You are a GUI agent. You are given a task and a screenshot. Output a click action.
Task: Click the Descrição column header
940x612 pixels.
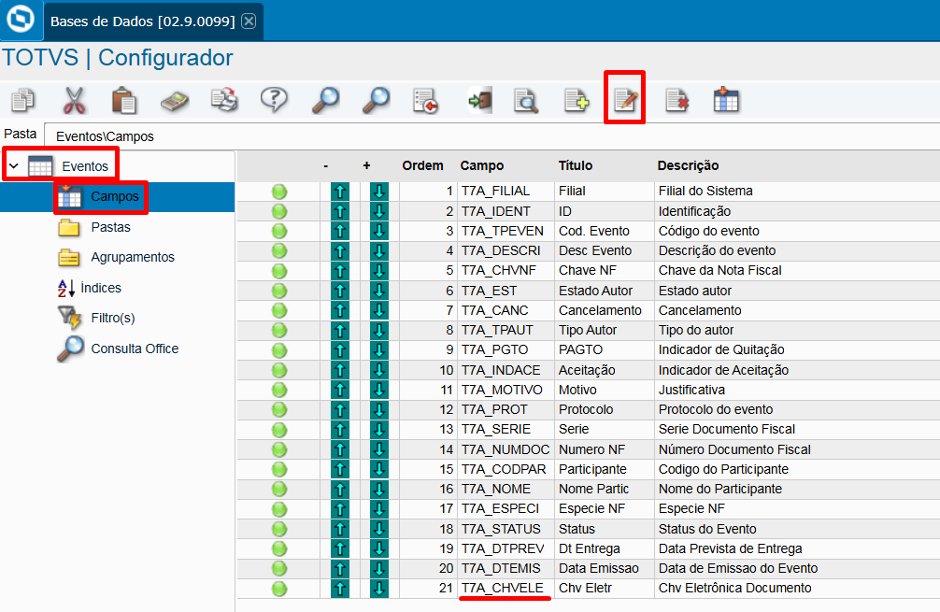click(x=688, y=165)
